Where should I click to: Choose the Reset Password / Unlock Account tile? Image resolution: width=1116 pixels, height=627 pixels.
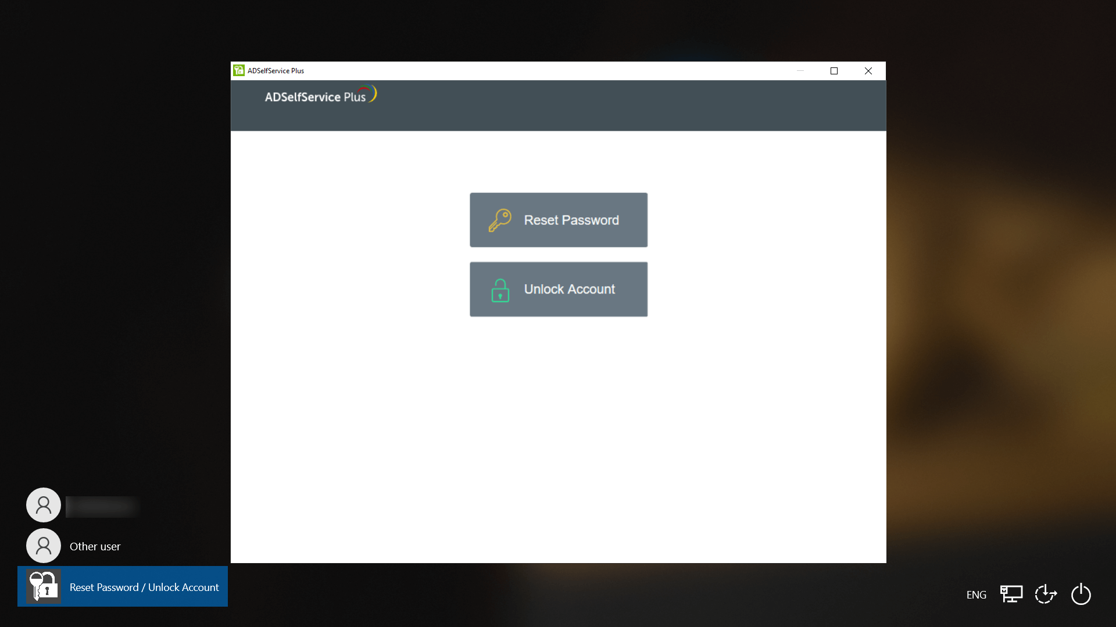coord(123,586)
